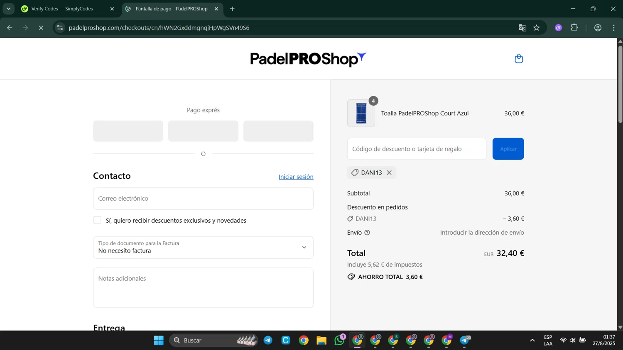Image resolution: width=623 pixels, height=350 pixels.
Task: Open the volume control in tray
Action: [573, 340]
